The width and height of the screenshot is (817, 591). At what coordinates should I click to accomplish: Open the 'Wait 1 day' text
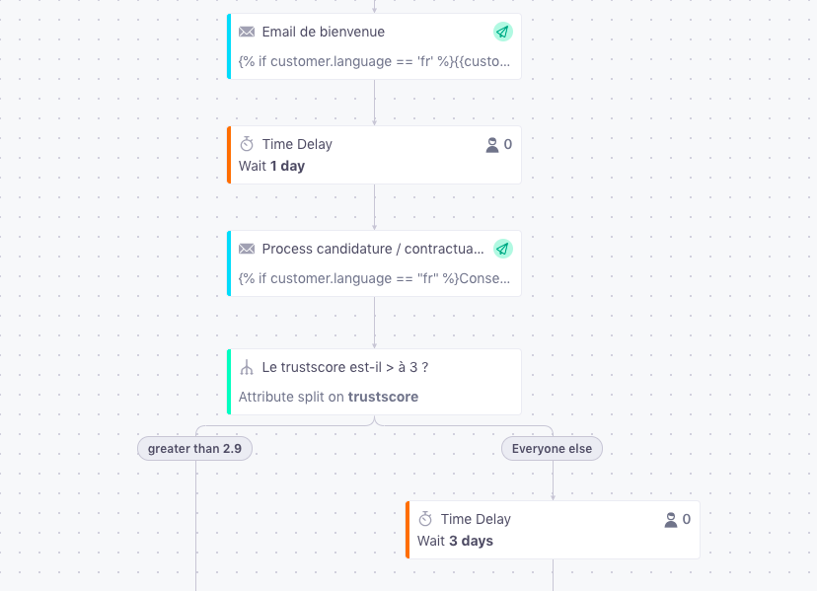coord(271,167)
